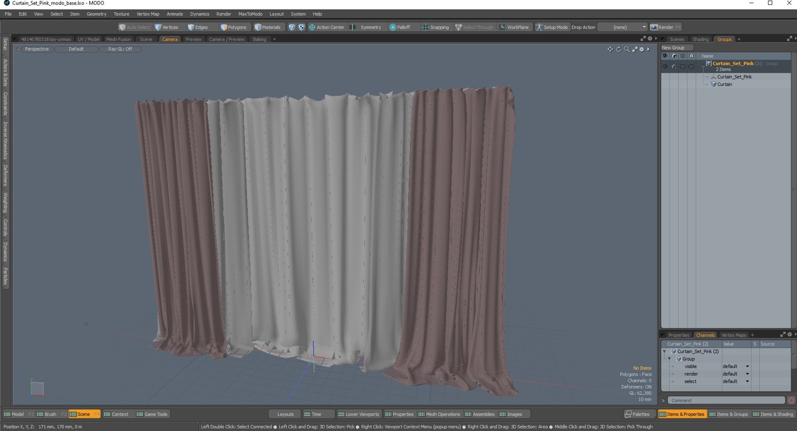This screenshot has width=797, height=431.
Task: Open the render channel value dropdown
Action: tap(736, 374)
